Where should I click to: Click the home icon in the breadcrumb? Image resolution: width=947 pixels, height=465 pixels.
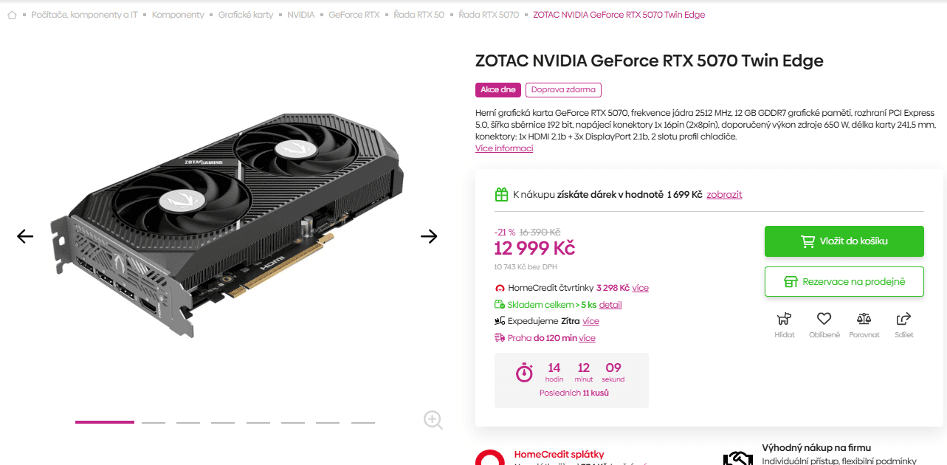pos(11,14)
